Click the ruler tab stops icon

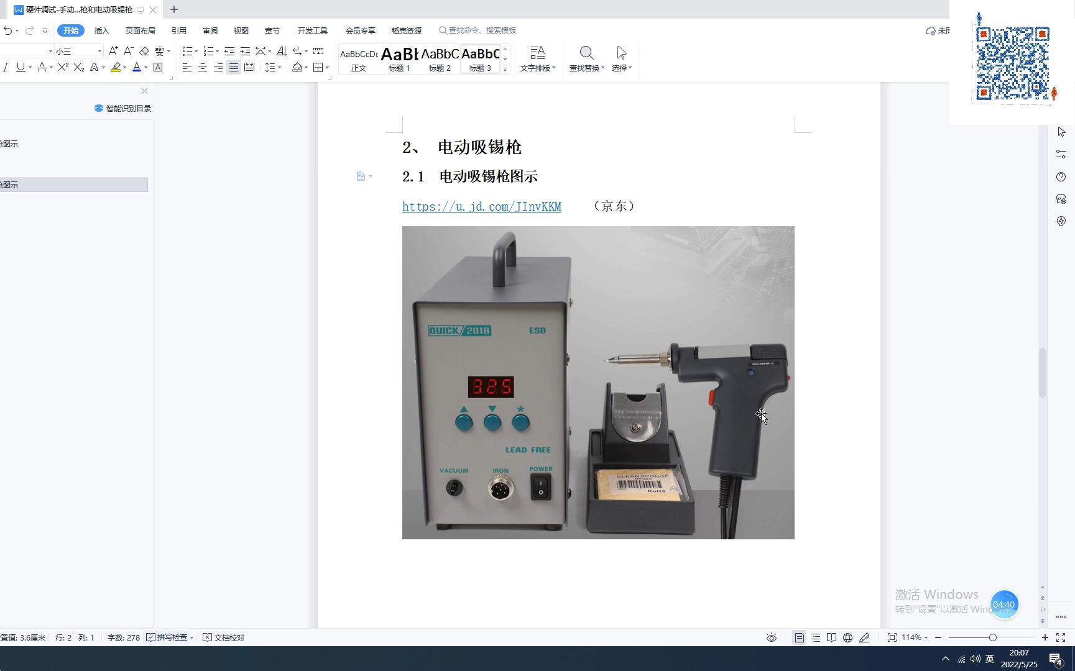click(x=318, y=51)
